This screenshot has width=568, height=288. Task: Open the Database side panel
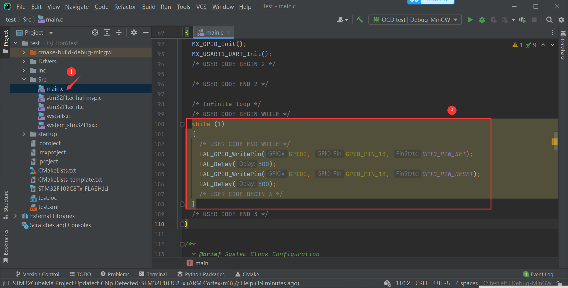pyautogui.click(x=563, y=45)
